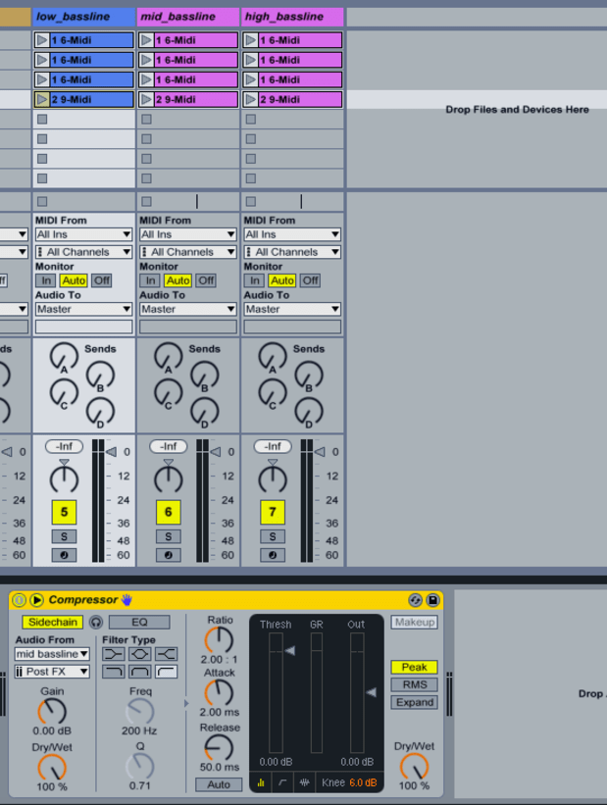The height and width of the screenshot is (805, 607).
Task: Click the Compressor device on/off icon
Action: [19, 600]
